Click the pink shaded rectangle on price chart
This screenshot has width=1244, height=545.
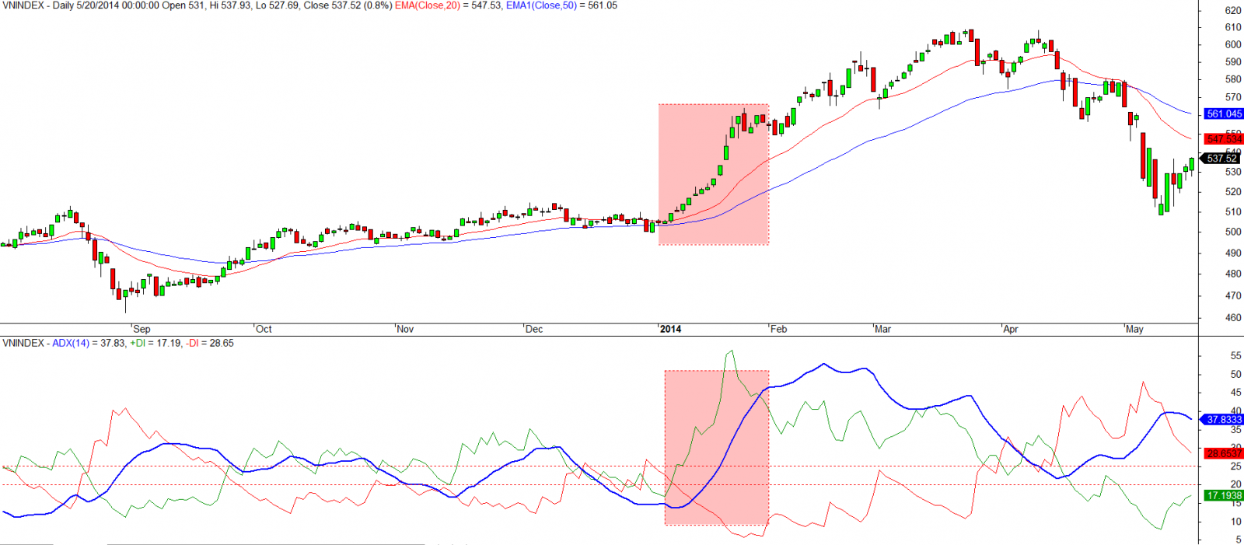coord(713,174)
